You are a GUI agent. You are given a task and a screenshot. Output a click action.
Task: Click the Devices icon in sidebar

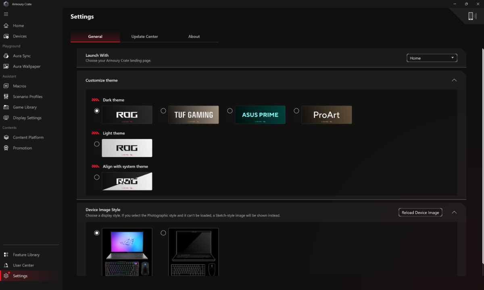pos(6,36)
